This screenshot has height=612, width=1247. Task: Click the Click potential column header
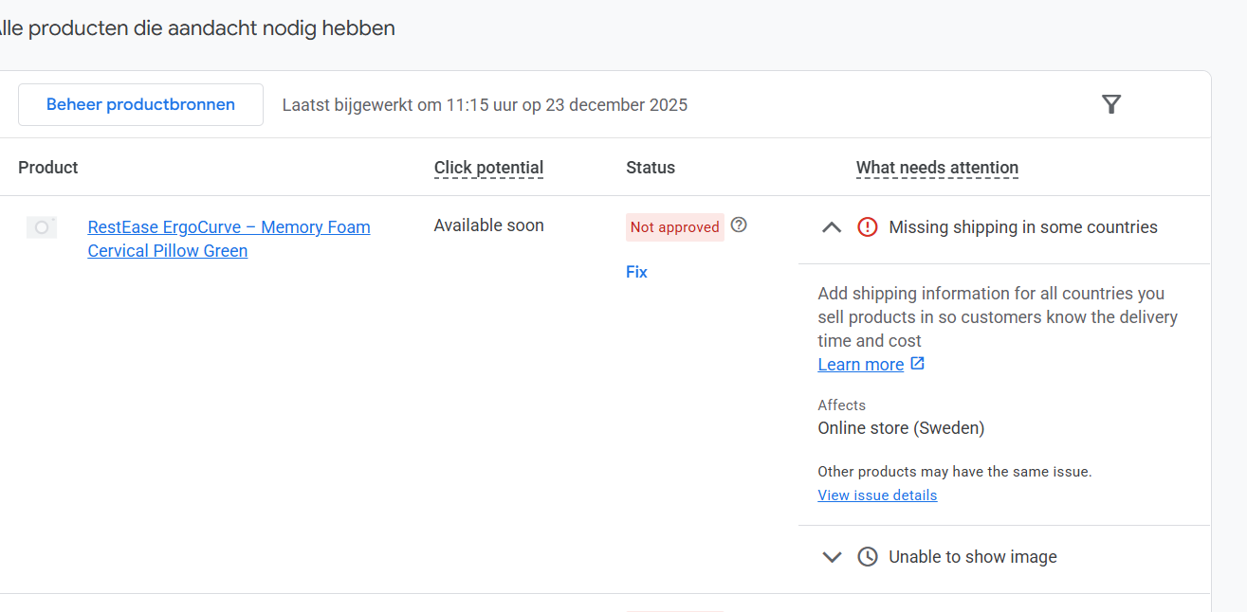(x=488, y=168)
